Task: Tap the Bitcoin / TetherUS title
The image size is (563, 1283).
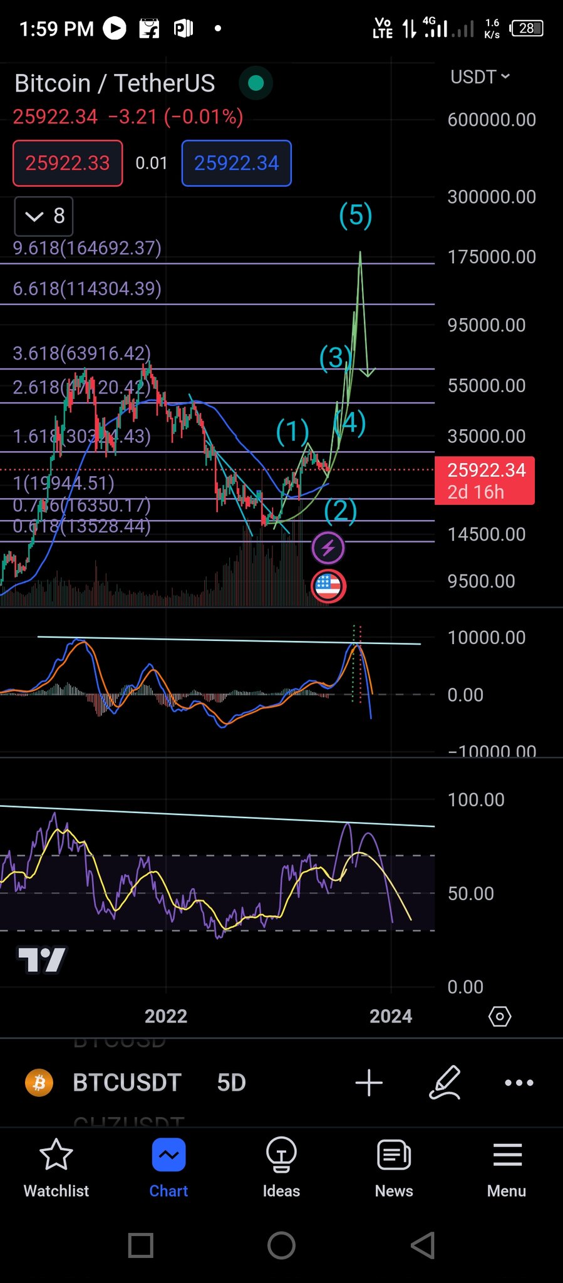Action: point(115,83)
